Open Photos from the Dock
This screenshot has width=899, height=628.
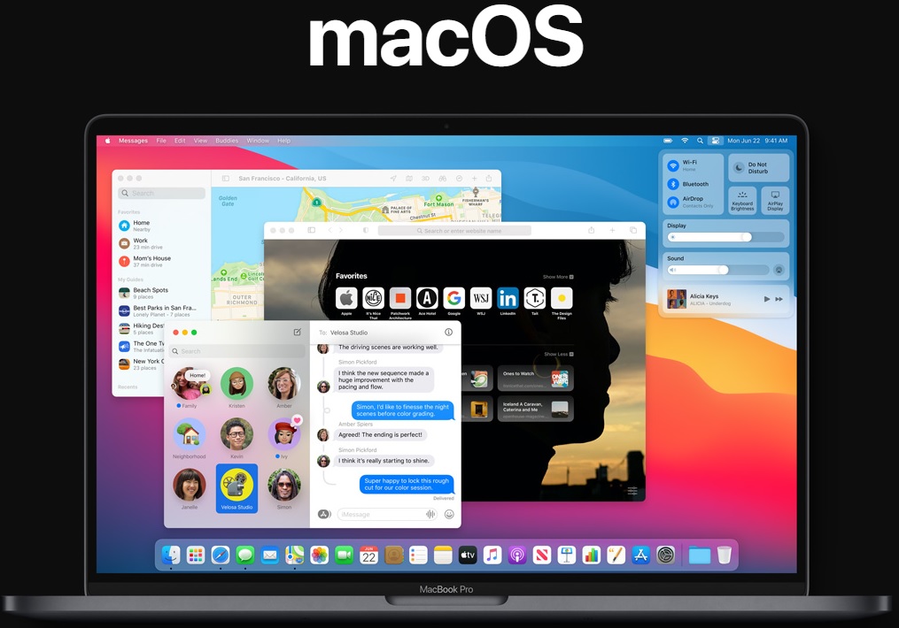click(320, 555)
